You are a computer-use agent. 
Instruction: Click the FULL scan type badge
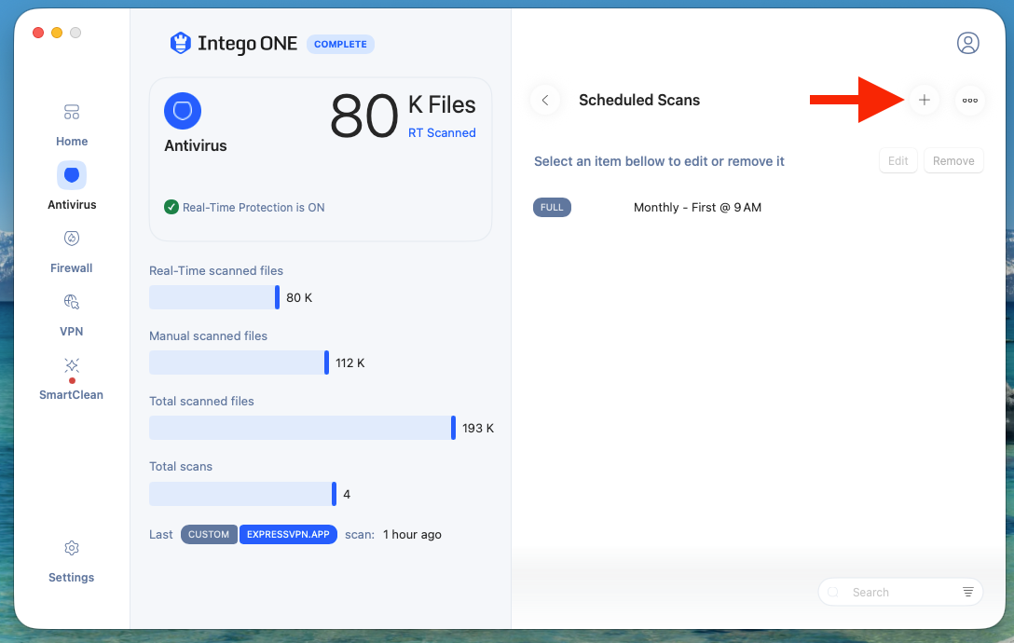click(552, 208)
